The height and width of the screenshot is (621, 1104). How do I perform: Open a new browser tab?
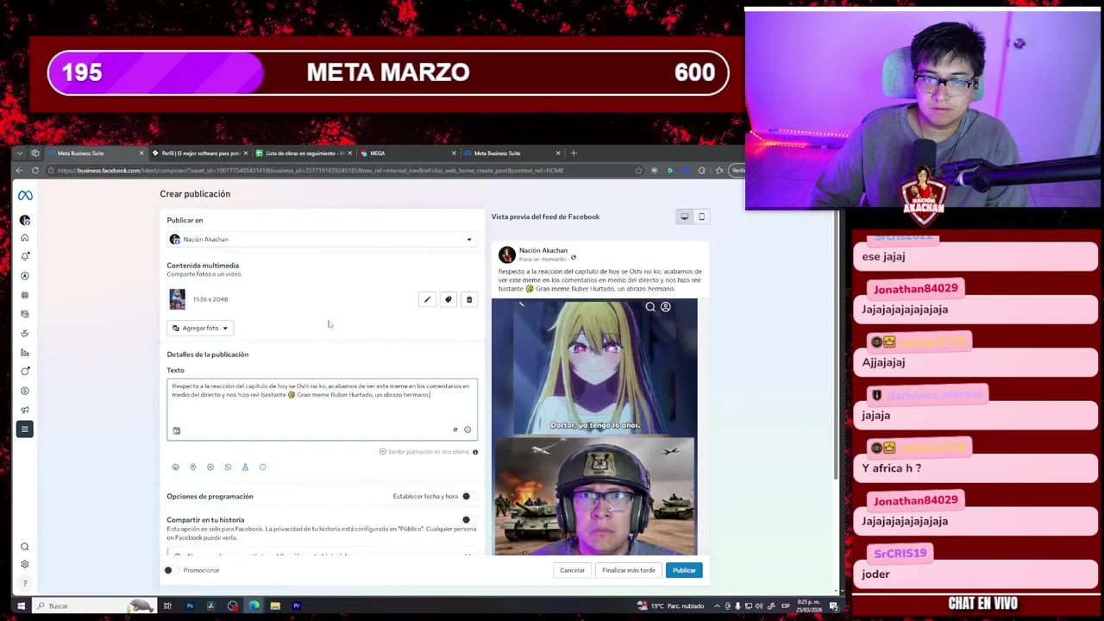pyautogui.click(x=574, y=153)
